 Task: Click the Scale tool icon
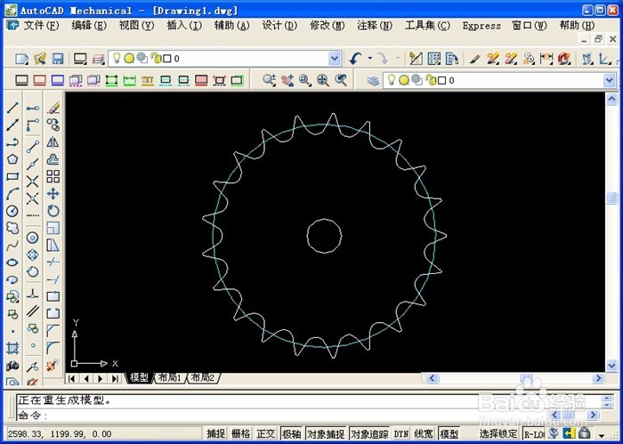click(53, 228)
